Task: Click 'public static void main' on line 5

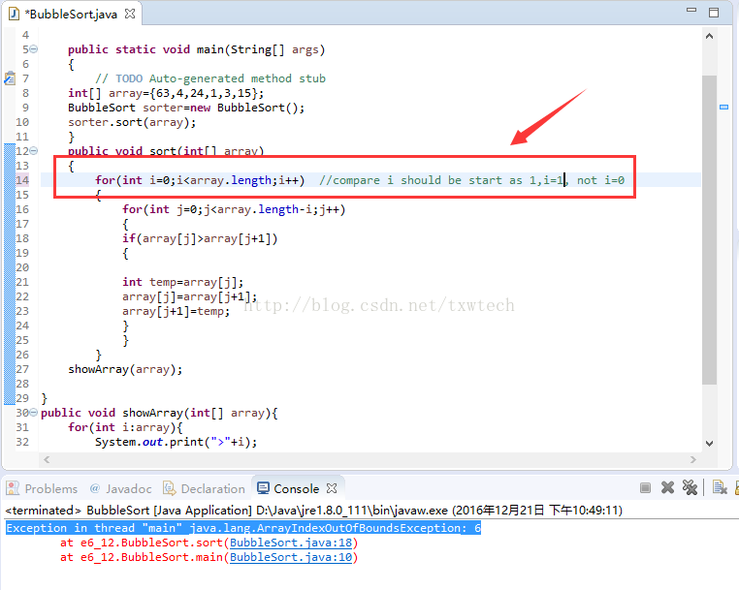Action: [x=197, y=49]
